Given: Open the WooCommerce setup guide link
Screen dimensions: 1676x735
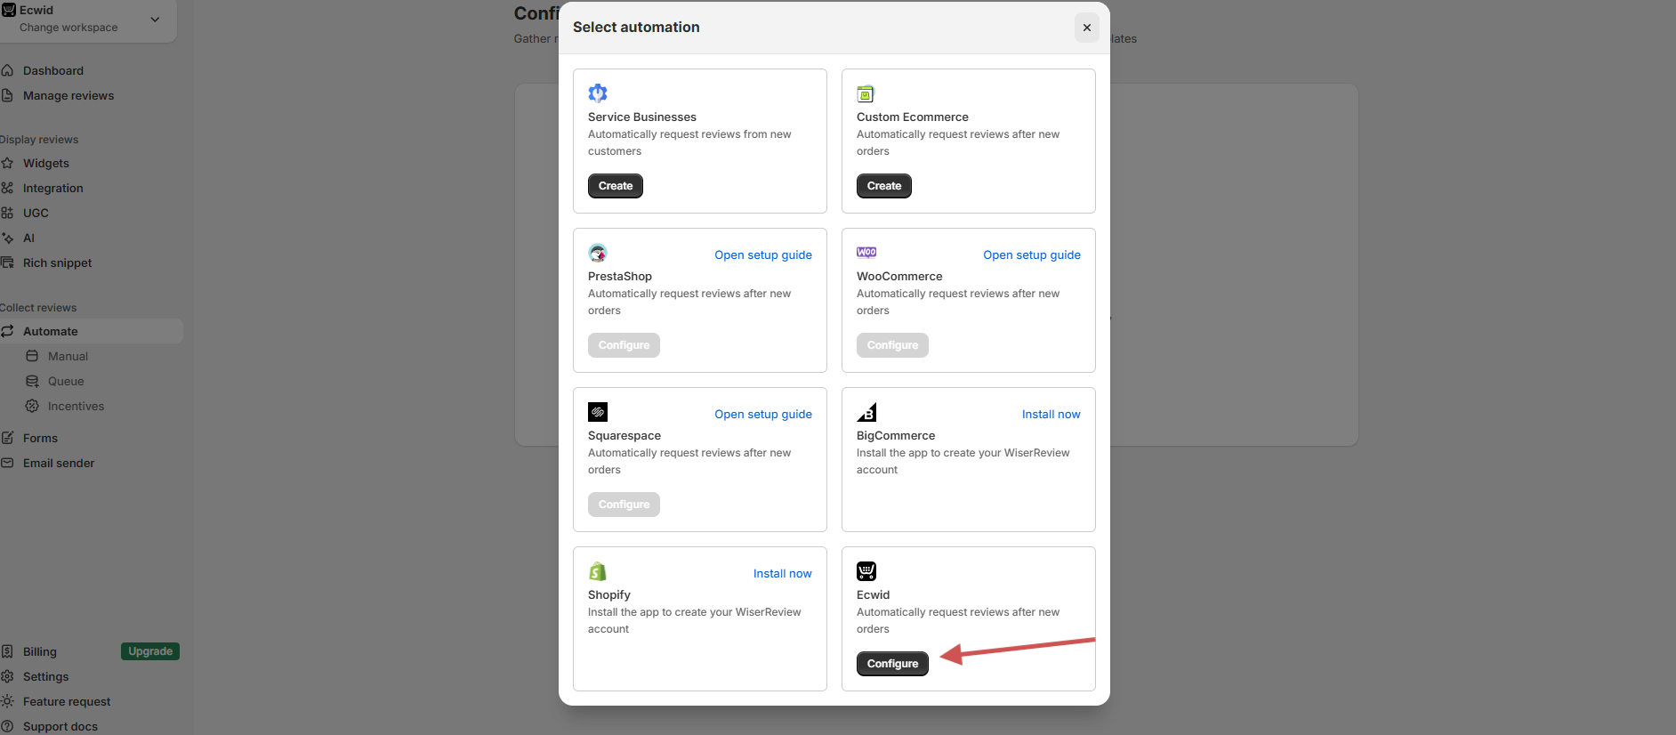Looking at the screenshot, I should (x=1031, y=255).
